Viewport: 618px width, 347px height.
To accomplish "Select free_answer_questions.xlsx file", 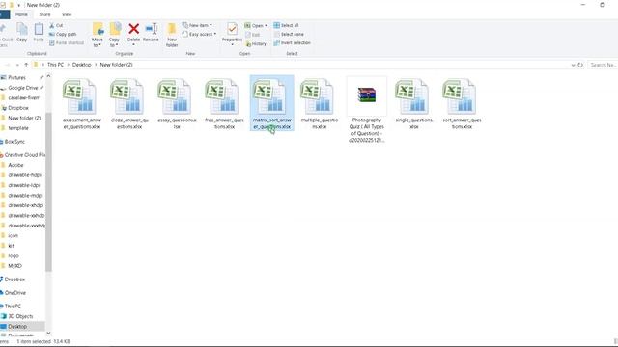I will pyautogui.click(x=224, y=104).
